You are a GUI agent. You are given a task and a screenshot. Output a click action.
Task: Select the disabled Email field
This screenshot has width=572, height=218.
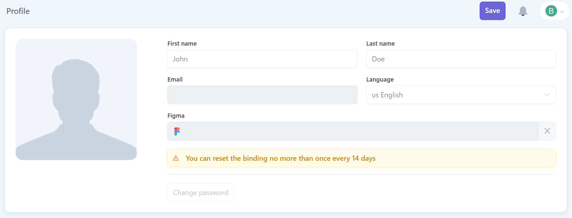point(262,94)
